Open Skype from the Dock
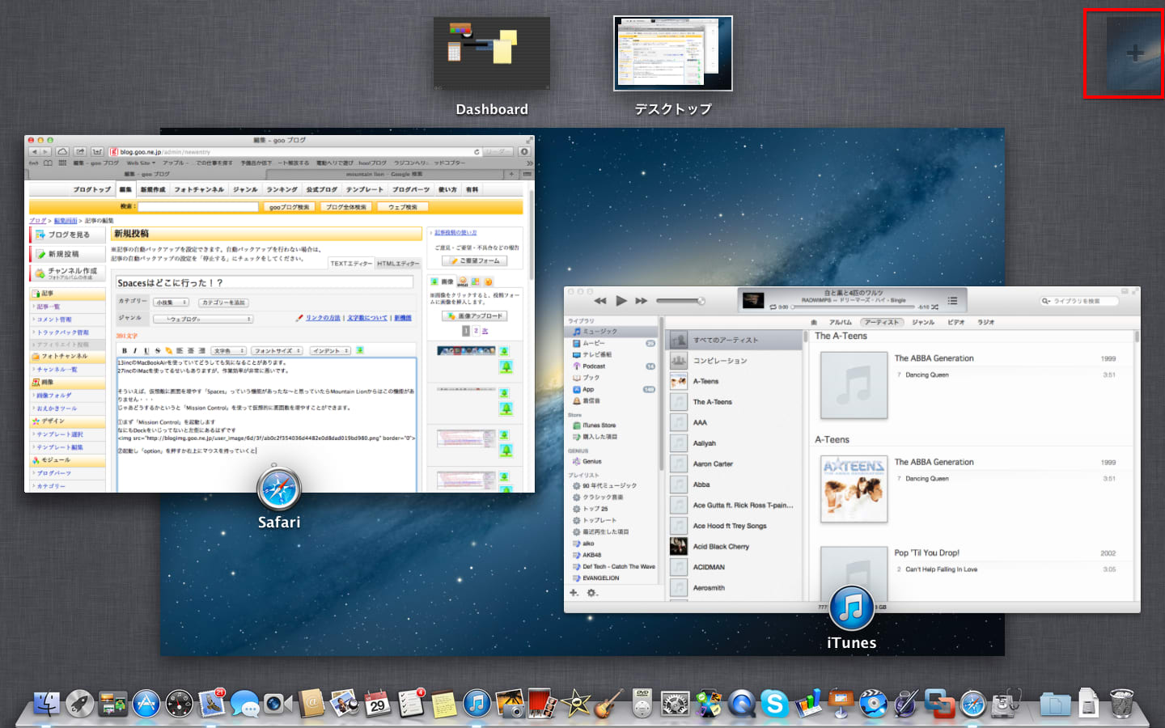 [774, 704]
